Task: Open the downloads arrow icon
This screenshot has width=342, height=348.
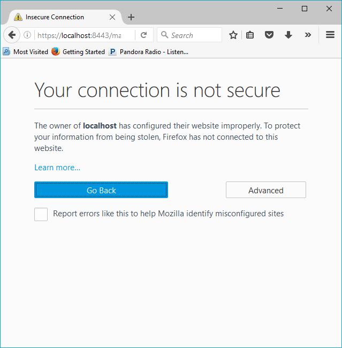Action: (288, 35)
